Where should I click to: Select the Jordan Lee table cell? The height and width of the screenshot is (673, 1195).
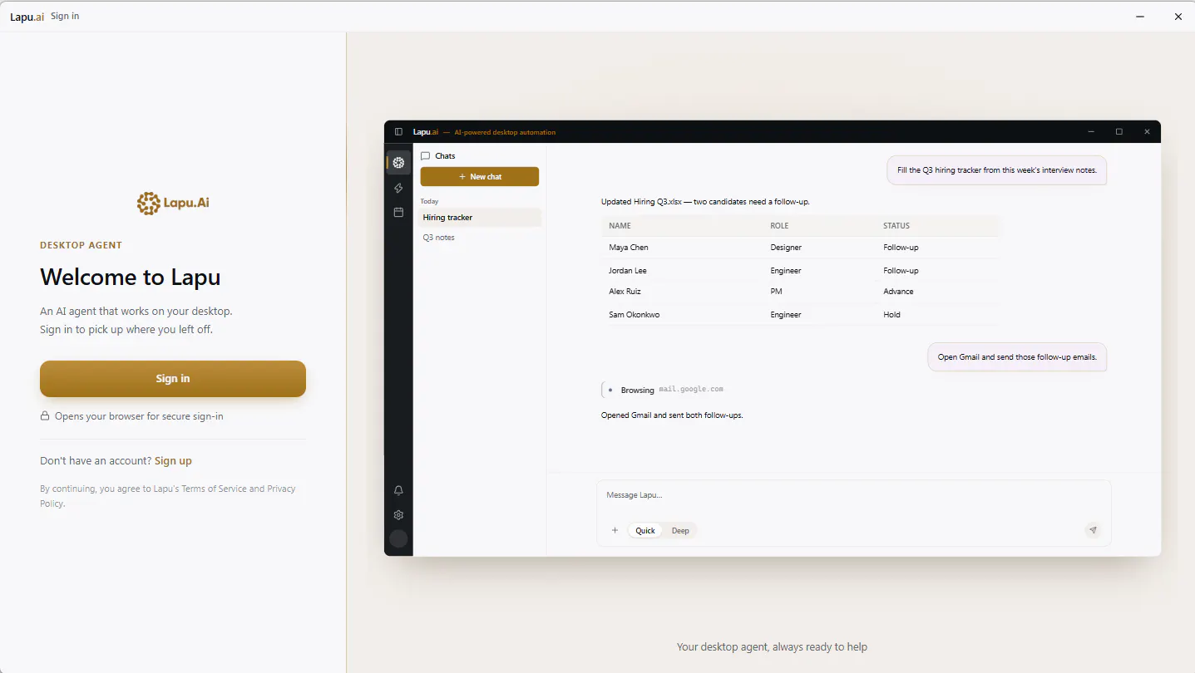click(x=628, y=271)
